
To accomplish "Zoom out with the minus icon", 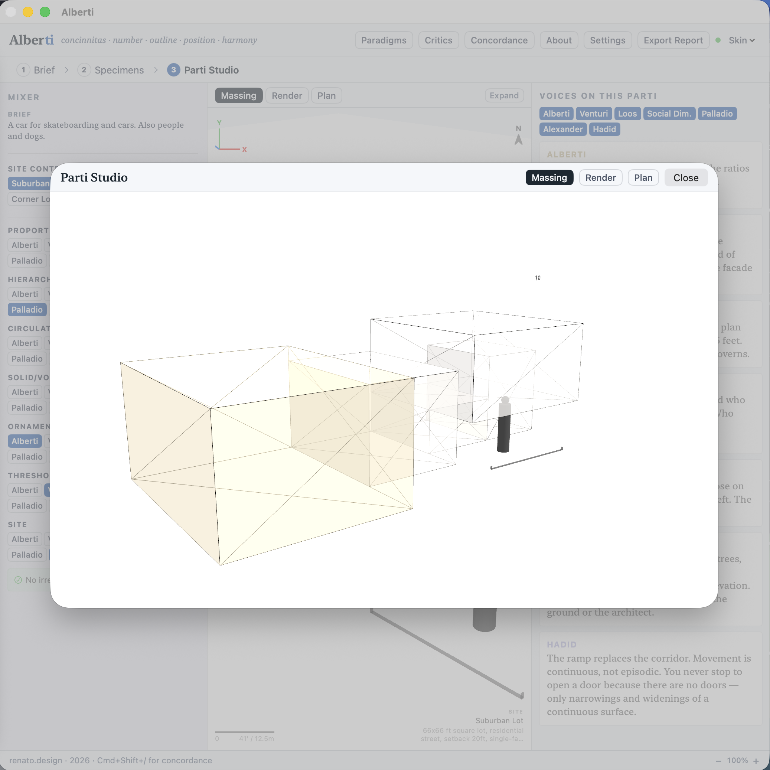I will pos(718,761).
